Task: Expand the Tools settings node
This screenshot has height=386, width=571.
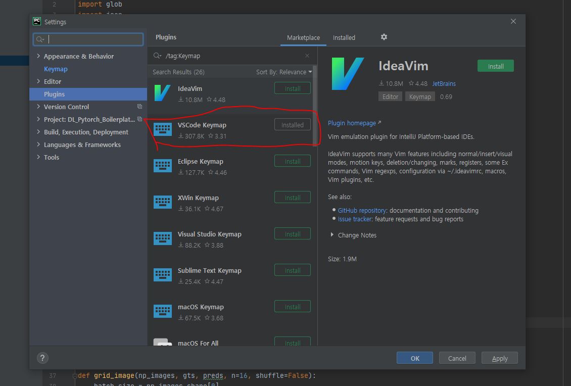Action: (38, 157)
